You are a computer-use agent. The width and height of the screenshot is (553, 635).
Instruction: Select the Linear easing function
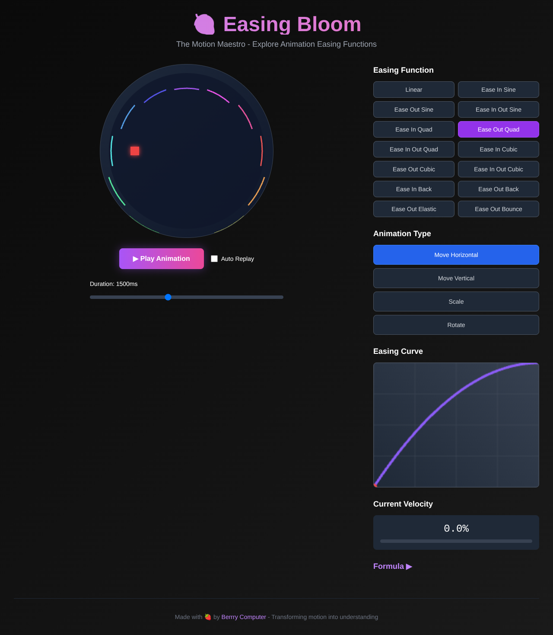(x=413, y=90)
